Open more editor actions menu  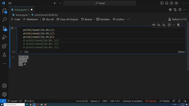pyautogui.click(x=185, y=10)
